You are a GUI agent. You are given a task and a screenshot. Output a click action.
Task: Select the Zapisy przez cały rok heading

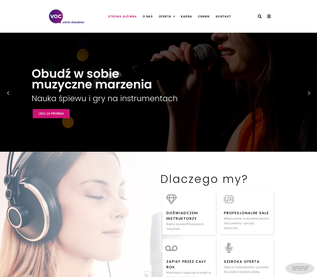point(186,264)
